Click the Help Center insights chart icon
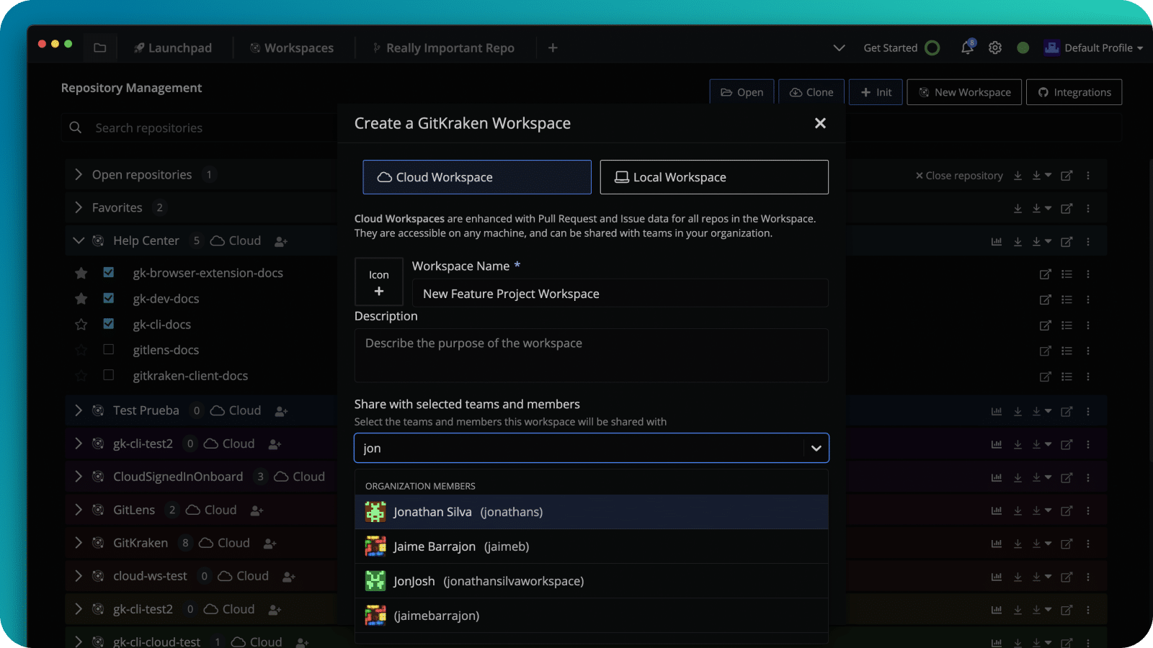This screenshot has width=1153, height=648. point(997,241)
